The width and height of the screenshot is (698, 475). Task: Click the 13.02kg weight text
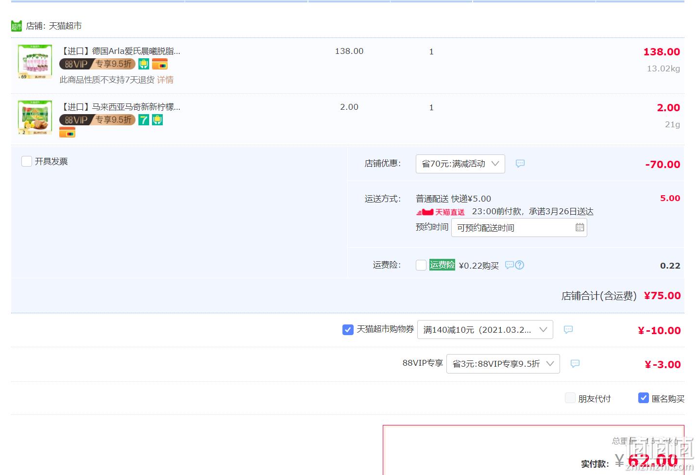click(663, 68)
